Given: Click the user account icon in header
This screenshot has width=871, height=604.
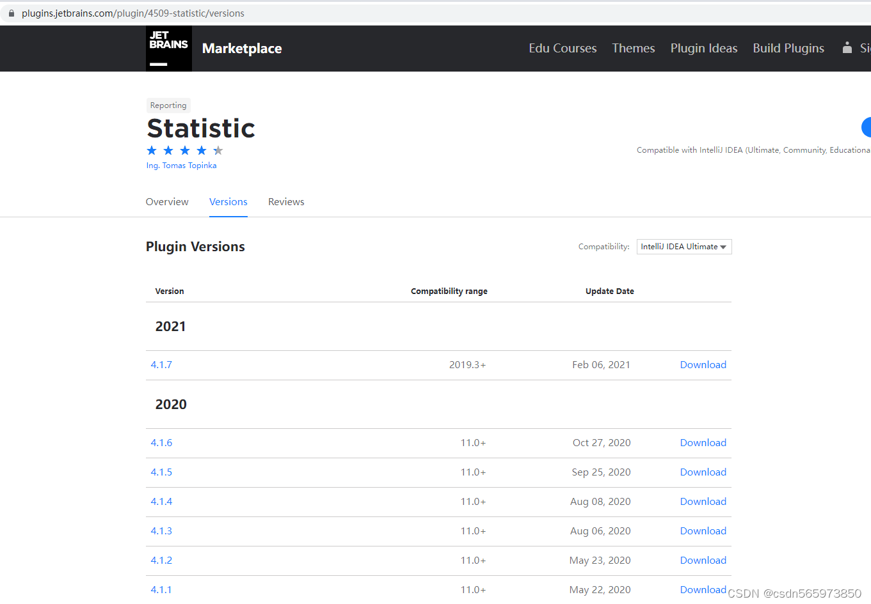Looking at the screenshot, I should 847,48.
